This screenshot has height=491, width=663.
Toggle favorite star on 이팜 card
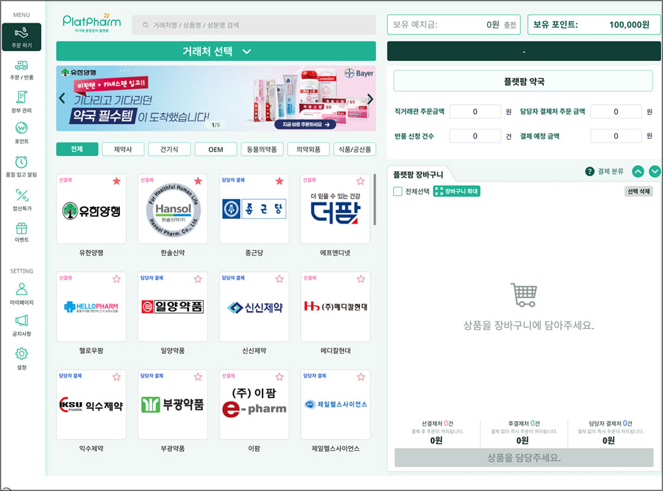[280, 377]
